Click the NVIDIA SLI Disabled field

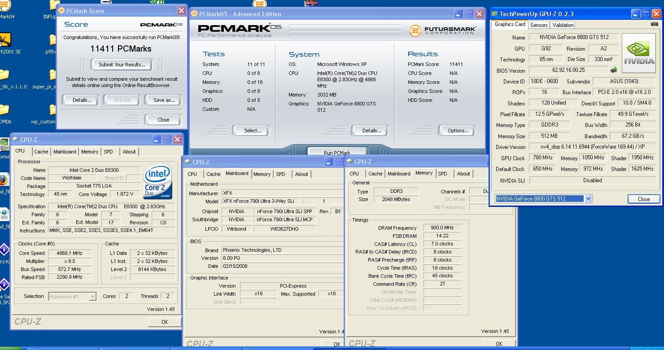click(592, 180)
